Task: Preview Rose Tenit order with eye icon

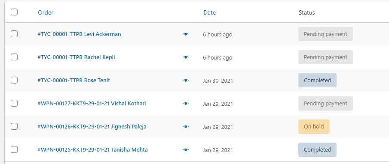Action: pos(186,81)
